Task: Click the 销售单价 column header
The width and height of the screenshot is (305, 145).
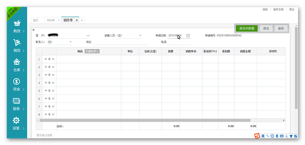Action: point(191,51)
